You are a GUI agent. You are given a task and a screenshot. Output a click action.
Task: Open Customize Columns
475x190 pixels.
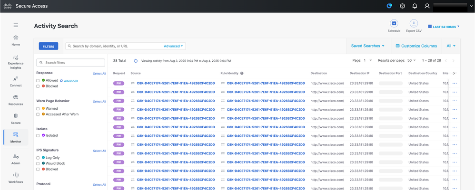coord(416,46)
